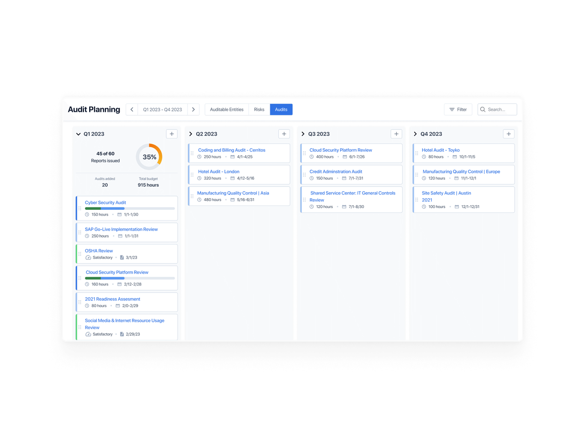Open the Risks tab
This screenshot has width=585, height=439.
[259, 110]
